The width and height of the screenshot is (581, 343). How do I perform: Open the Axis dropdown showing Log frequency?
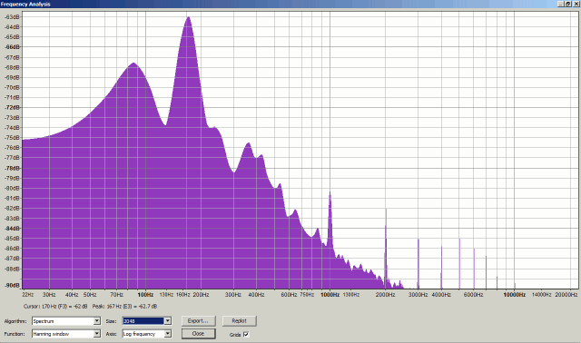click(x=147, y=334)
